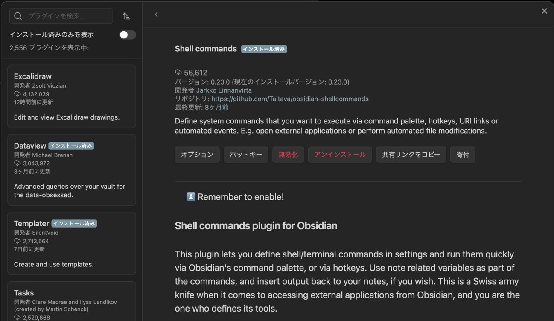Open the Templater plugin entry
554x321 pixels.
(72, 243)
